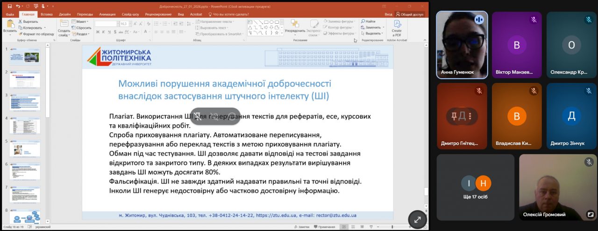Toggle the Notes (Заметки) pane in status bar
598x231 pixels.
click(x=301, y=227)
